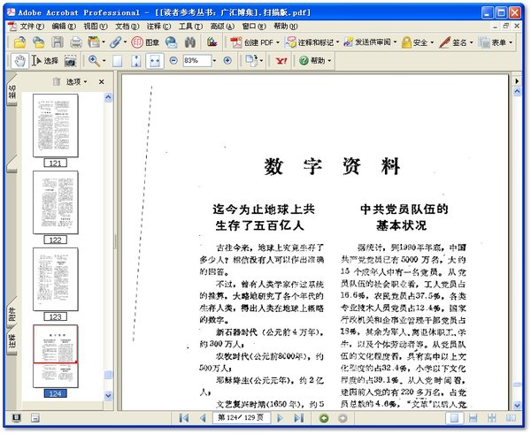Image resolution: width=531 pixels, height=434 pixels.
Task: Select page 121 thumbnail
Action: tap(56, 126)
